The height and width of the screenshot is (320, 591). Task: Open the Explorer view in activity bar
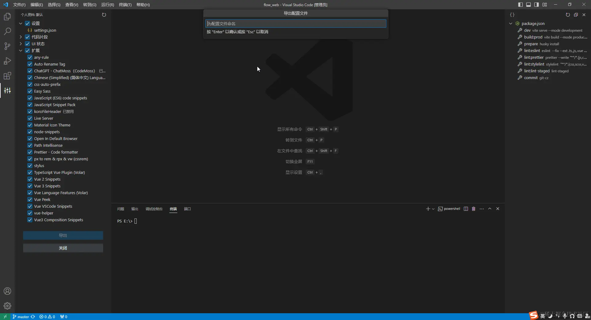click(x=7, y=17)
